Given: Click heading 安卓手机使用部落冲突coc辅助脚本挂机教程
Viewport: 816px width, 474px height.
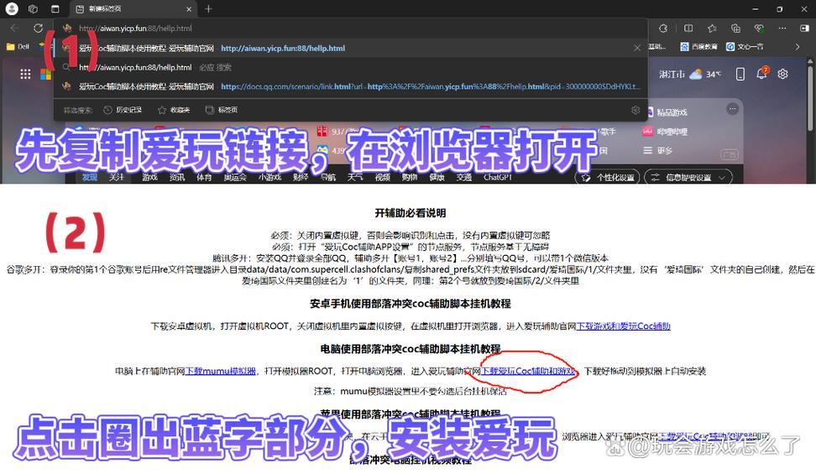Looking at the screenshot, I should tap(410, 304).
